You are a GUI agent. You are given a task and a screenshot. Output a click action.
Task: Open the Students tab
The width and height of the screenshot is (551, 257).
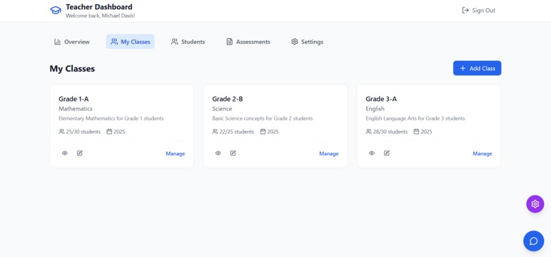188,42
